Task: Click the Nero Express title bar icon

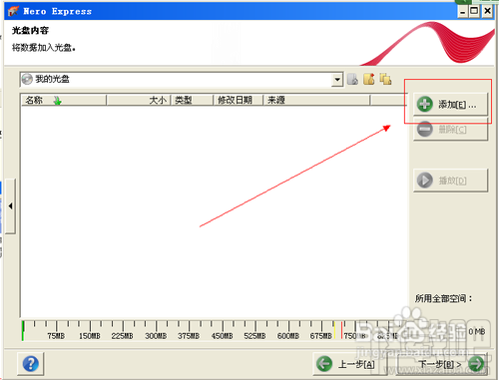Action: point(13,11)
